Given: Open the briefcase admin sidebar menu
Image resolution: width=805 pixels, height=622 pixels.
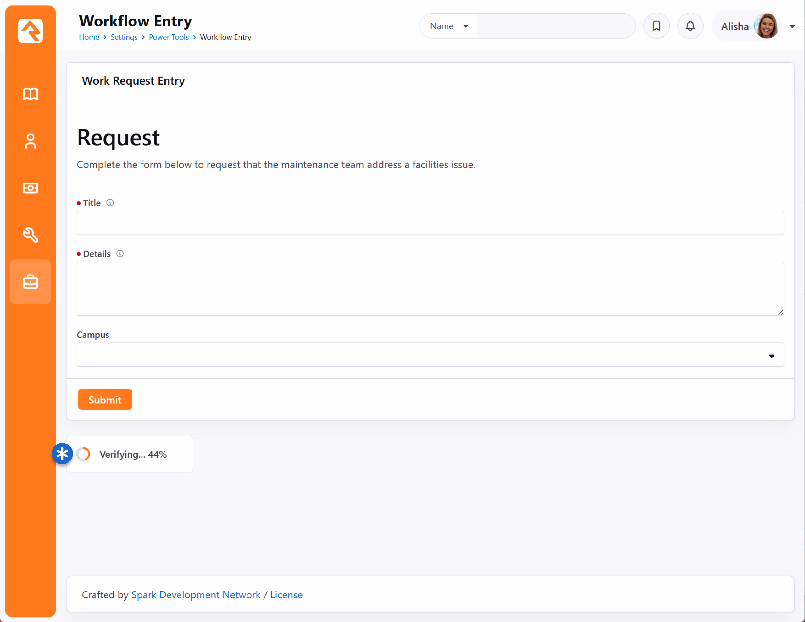Looking at the screenshot, I should 30,282.
